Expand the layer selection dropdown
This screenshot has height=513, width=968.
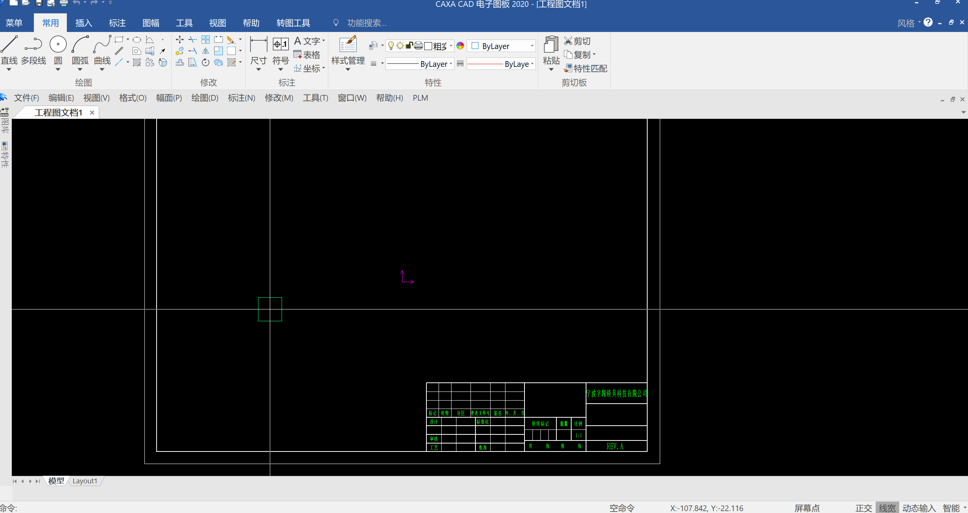(x=420, y=46)
